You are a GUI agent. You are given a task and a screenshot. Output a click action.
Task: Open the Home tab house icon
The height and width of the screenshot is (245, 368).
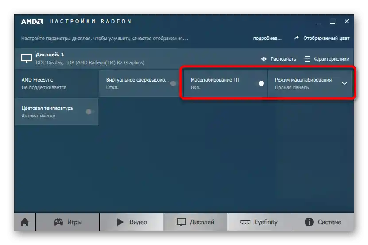tap(25, 222)
